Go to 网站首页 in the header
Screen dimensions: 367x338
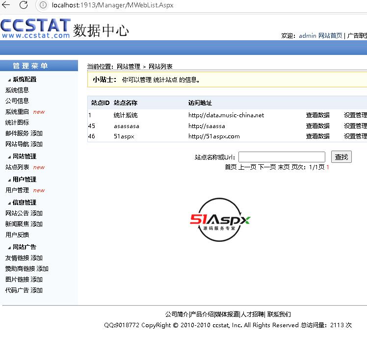point(330,36)
